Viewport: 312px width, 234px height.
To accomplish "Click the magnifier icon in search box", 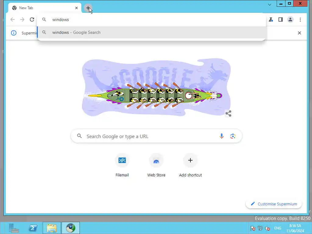I will [x=80, y=136].
